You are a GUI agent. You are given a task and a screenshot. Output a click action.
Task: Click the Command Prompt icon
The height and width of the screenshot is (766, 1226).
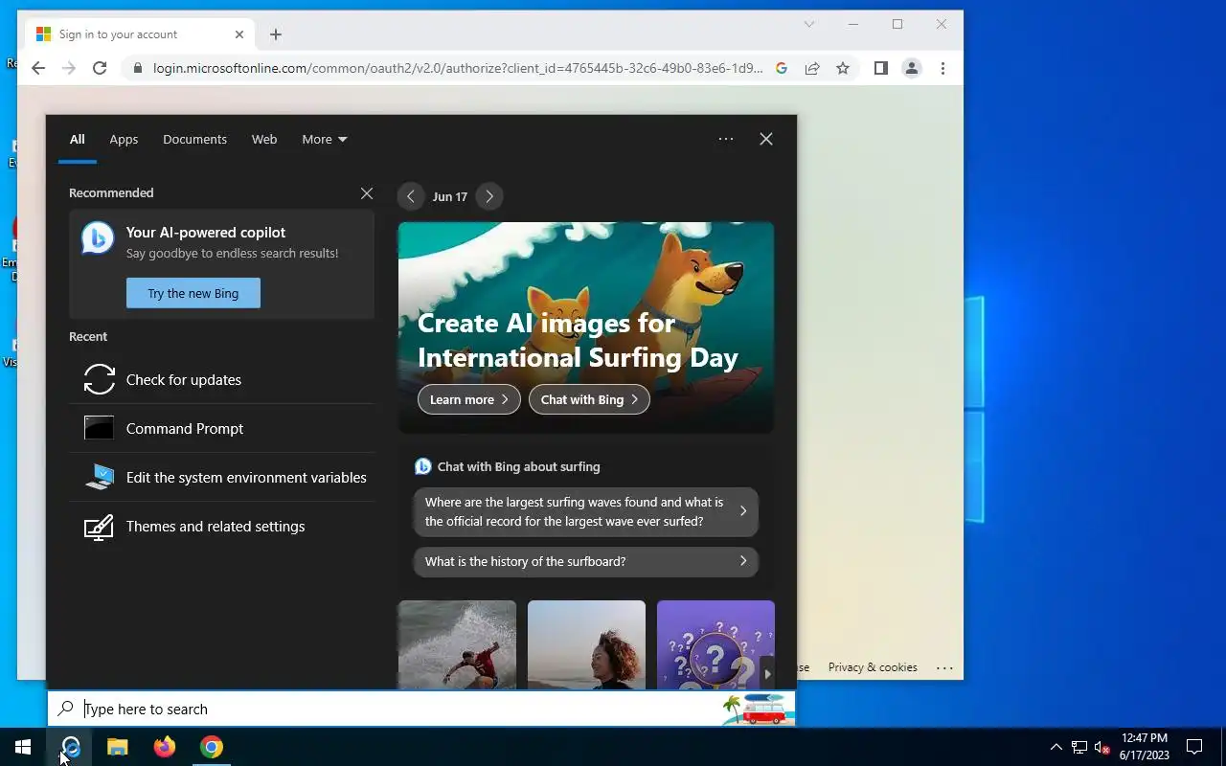[x=99, y=428]
